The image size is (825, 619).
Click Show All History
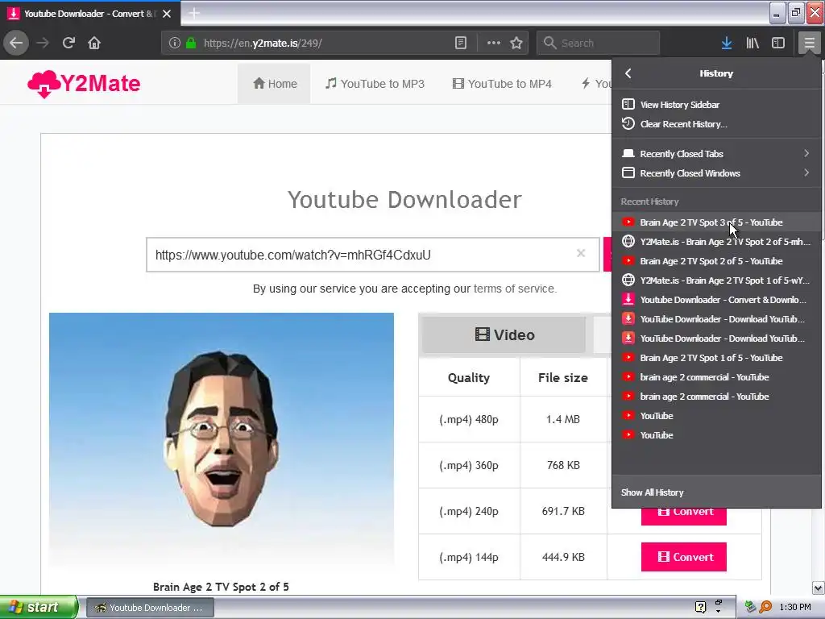coord(716,492)
